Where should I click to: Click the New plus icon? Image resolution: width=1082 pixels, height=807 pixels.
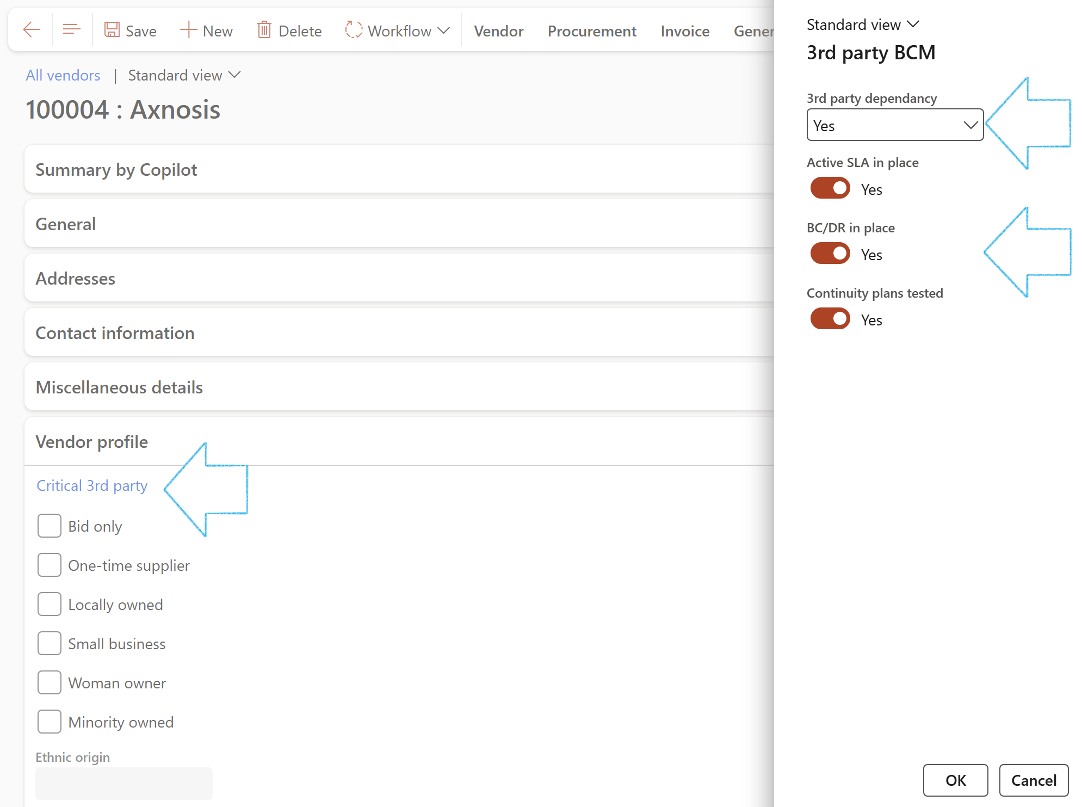point(188,30)
